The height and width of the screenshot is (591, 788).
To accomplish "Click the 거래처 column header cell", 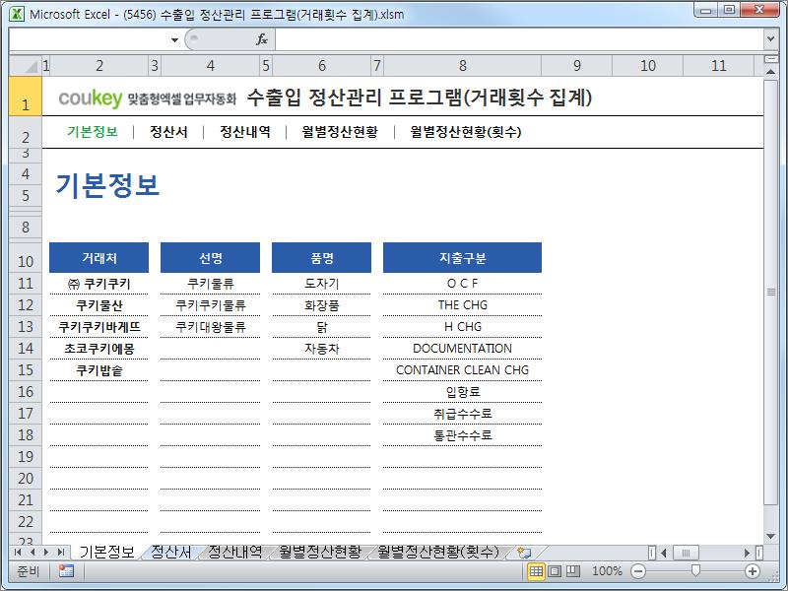I will (x=99, y=258).
